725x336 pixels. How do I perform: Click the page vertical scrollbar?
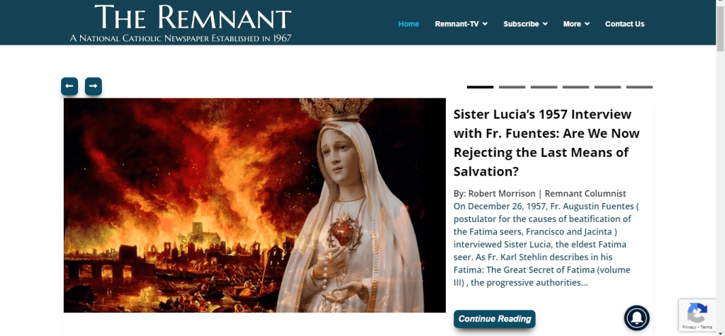pyautogui.click(x=720, y=168)
